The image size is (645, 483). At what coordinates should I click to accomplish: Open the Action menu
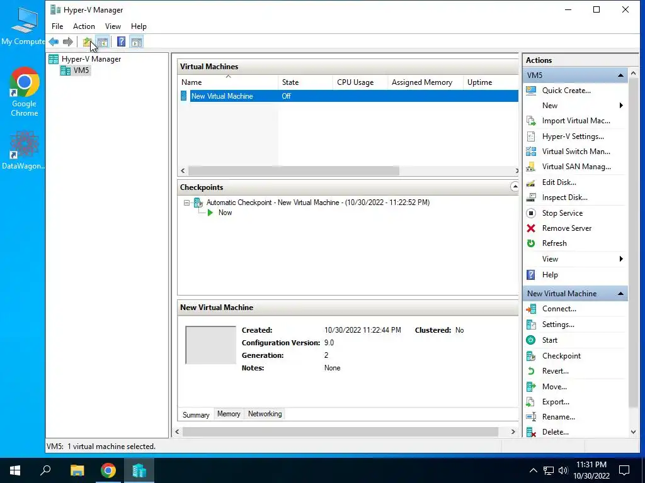pos(84,26)
